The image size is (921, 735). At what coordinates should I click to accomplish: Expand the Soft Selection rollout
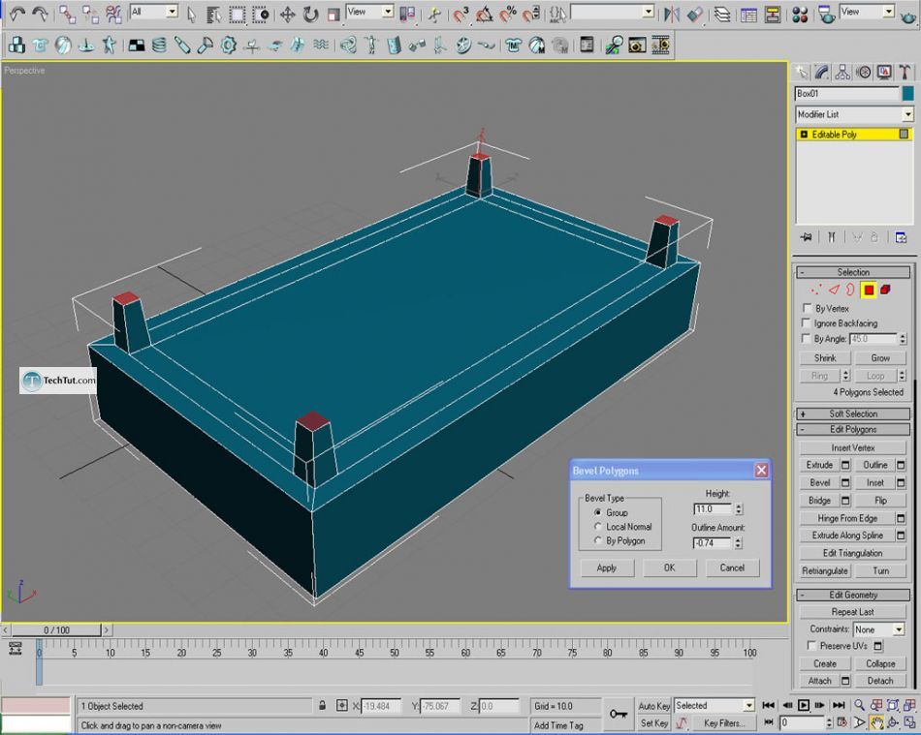click(x=853, y=413)
